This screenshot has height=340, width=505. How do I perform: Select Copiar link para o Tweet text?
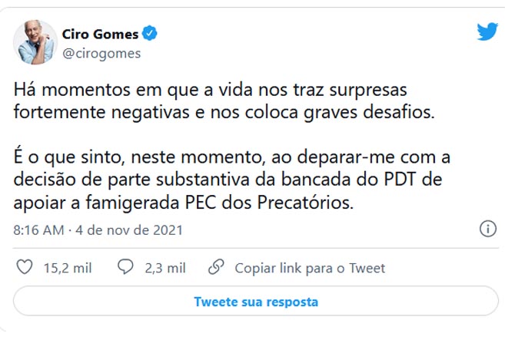click(310, 269)
